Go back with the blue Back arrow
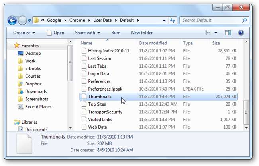The width and height of the screenshot is (259, 166). coord(12,20)
